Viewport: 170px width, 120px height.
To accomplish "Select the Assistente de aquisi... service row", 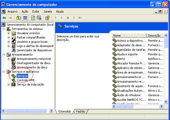I will (138, 86).
